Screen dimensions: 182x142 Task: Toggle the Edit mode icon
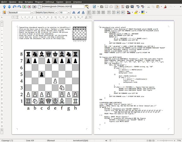tap(117, 7)
